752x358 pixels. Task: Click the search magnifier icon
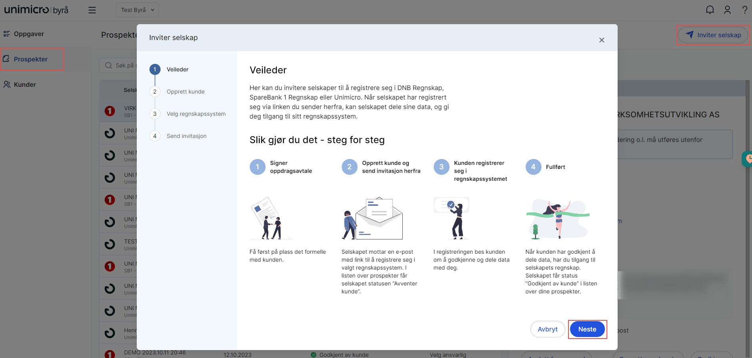pyautogui.click(x=108, y=65)
